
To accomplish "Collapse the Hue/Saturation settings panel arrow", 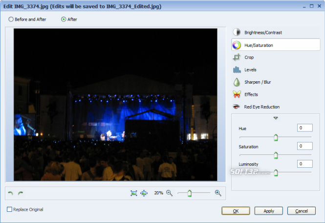I will click(x=276, y=118).
